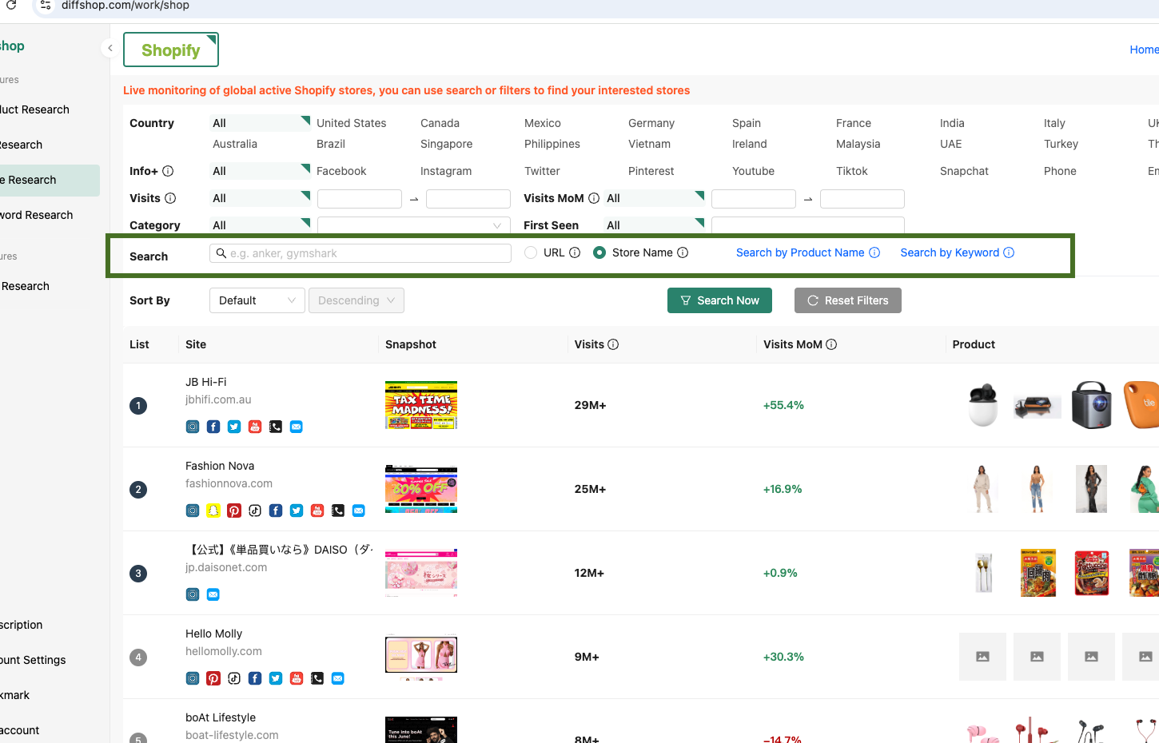Click the Search by Product Name link

802,252
